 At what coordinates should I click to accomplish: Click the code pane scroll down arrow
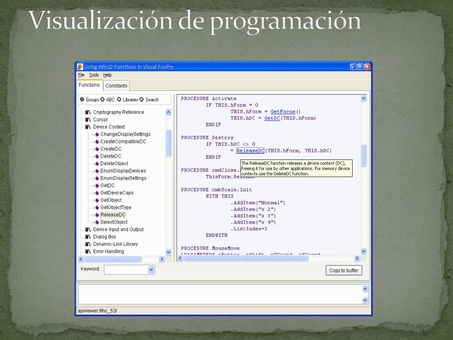click(x=364, y=251)
